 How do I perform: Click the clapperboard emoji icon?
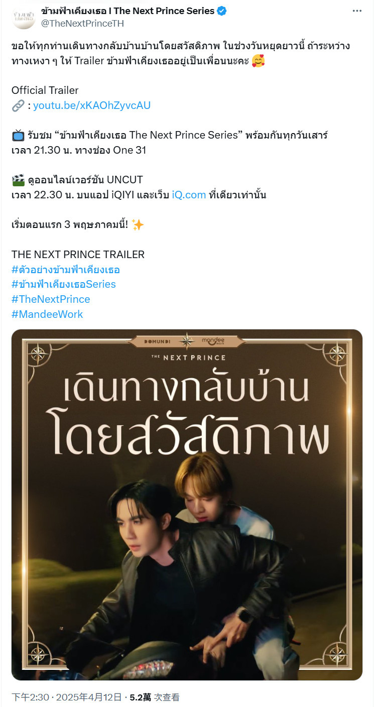(18, 180)
